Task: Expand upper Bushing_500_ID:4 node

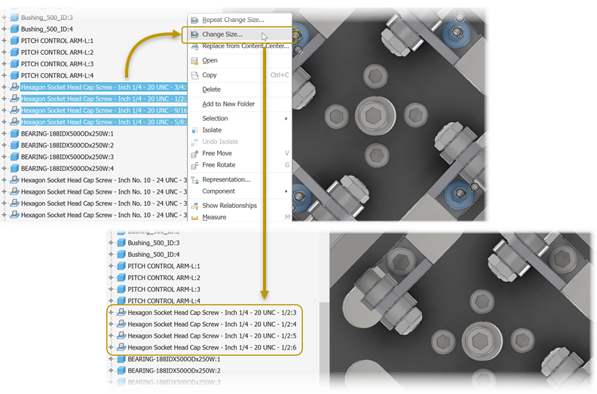Action: click(5, 29)
